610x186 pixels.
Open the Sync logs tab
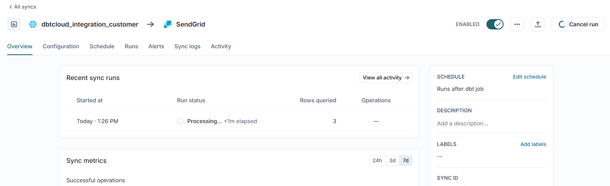[188, 46]
